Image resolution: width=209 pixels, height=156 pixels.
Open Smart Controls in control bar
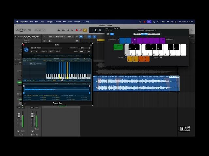[x=36, y=30]
